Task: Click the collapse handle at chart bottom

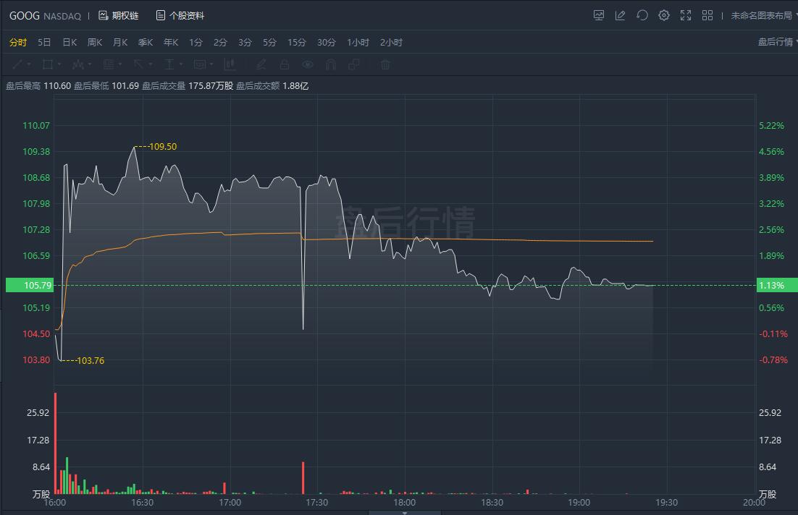Action: pos(404,511)
